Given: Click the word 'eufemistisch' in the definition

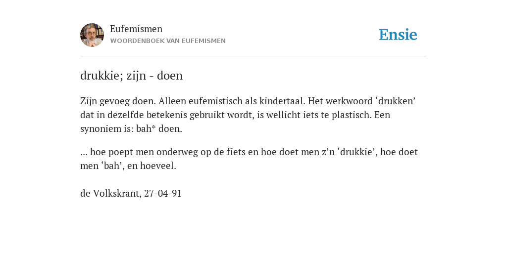Looking at the screenshot, I should (215, 101).
